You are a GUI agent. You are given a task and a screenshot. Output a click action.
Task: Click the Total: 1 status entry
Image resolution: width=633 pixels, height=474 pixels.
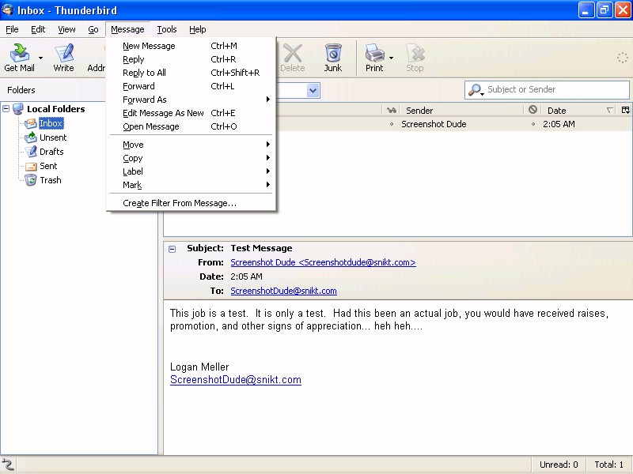point(608,465)
